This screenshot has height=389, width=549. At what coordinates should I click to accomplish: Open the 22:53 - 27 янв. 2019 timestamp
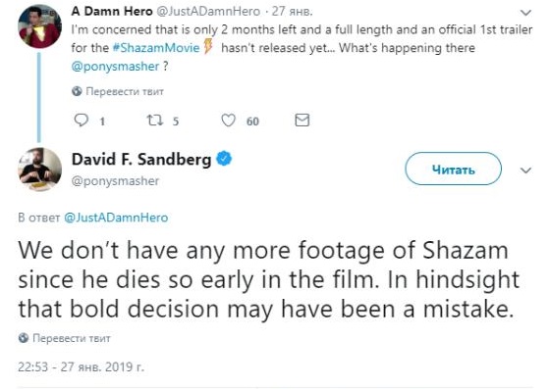[81, 367]
